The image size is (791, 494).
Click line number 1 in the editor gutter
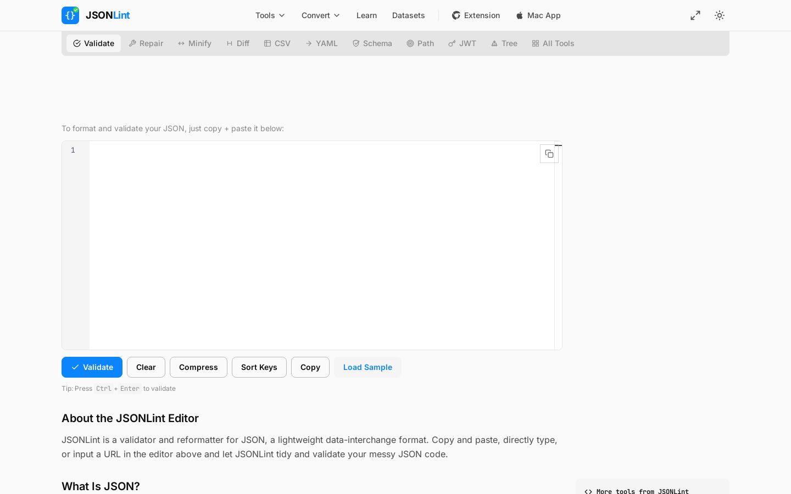pos(73,150)
